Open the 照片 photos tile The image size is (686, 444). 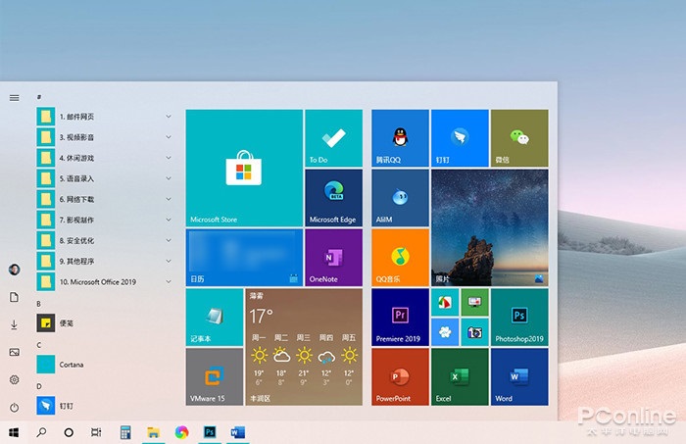(490, 228)
